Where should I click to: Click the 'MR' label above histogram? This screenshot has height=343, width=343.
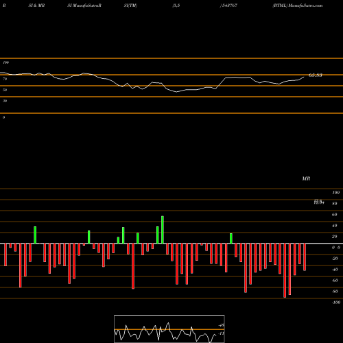pos(306,178)
